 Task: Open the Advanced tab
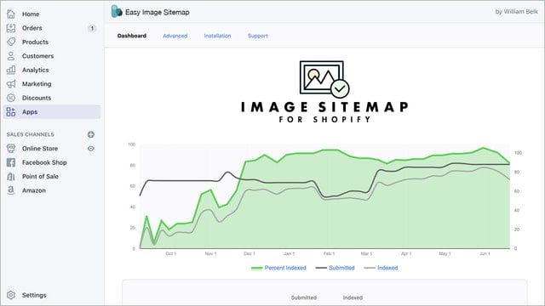click(x=175, y=36)
